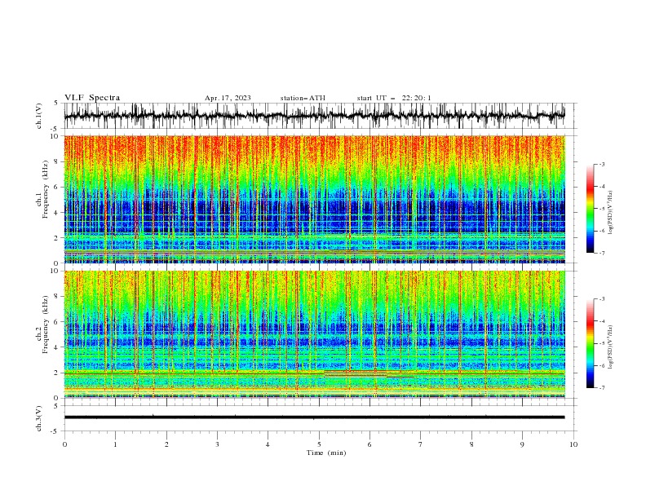Click time axis tick label 6
The height and width of the screenshot is (499, 646).
pyautogui.click(x=369, y=444)
